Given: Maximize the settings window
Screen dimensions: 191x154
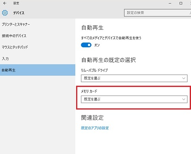Looking at the screenshot, I should pyautogui.click(x=181, y=3).
